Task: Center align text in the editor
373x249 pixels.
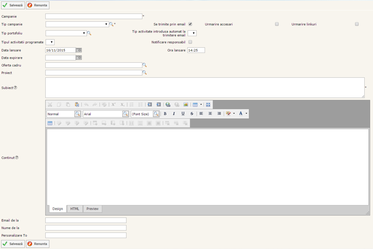Action: 210,114
